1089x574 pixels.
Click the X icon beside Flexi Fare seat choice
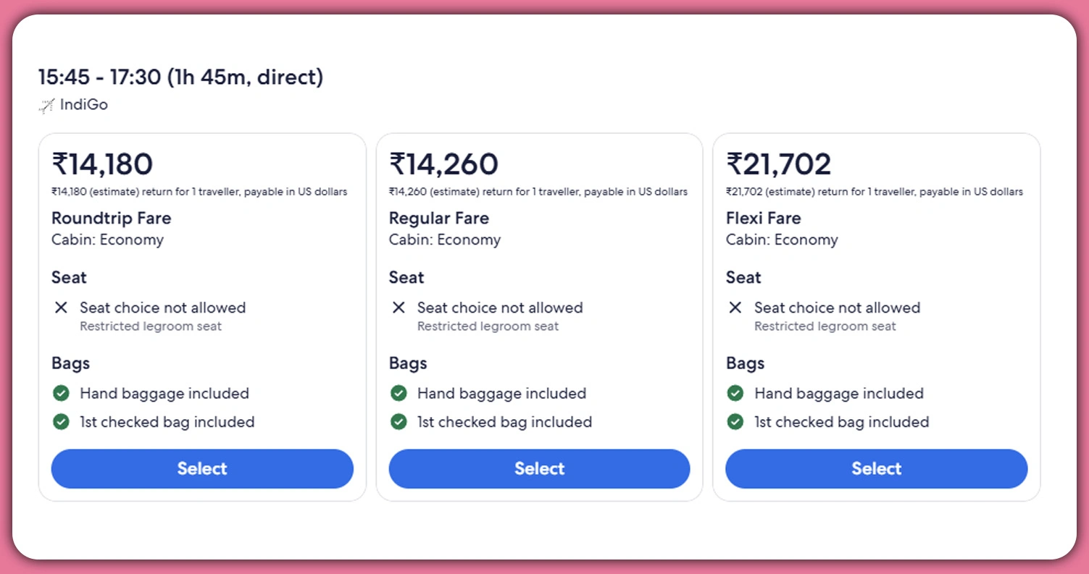click(x=735, y=308)
